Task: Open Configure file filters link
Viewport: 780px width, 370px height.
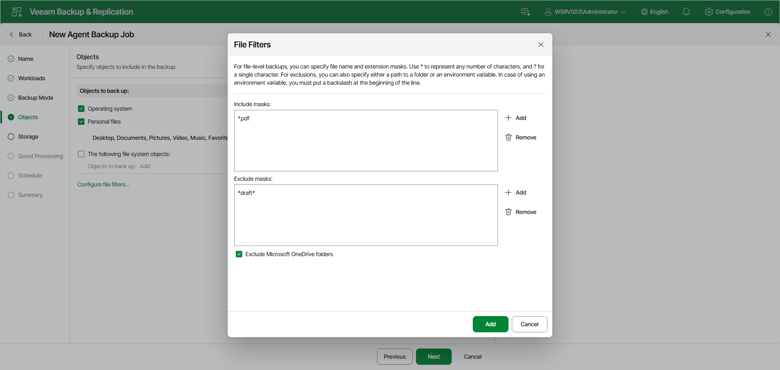Action: tap(103, 184)
